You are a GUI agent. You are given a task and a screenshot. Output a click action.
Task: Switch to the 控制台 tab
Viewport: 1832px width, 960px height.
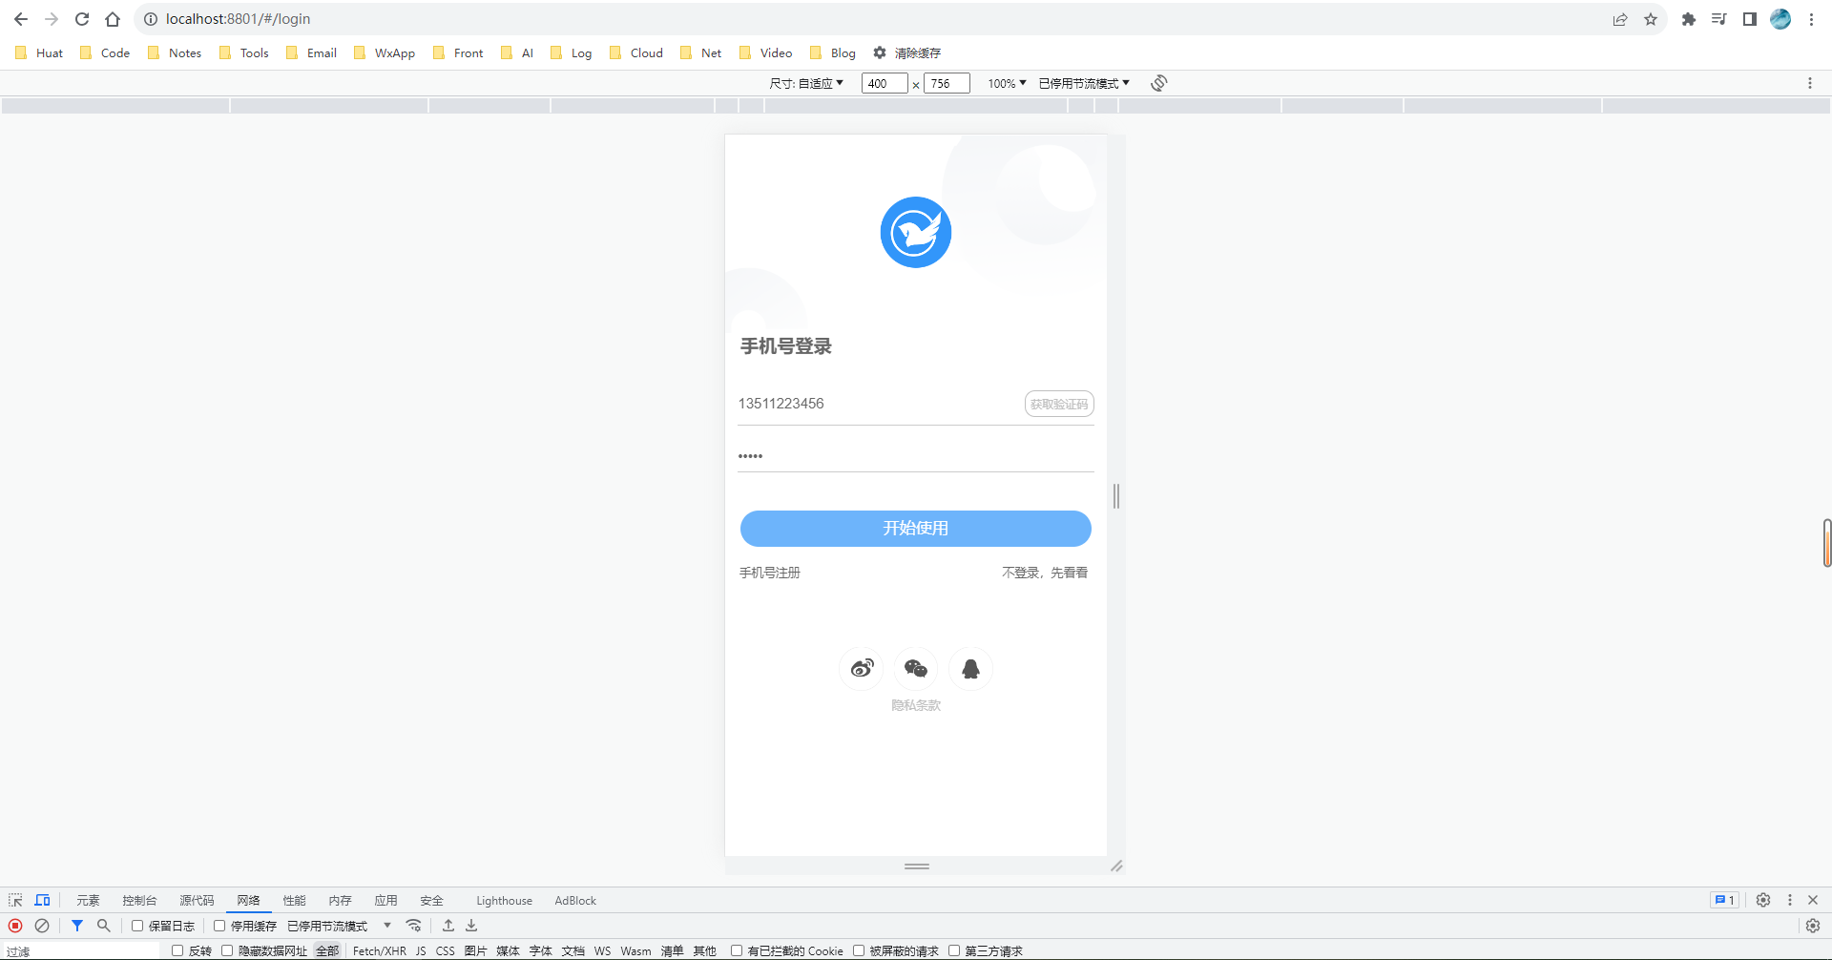tap(139, 900)
